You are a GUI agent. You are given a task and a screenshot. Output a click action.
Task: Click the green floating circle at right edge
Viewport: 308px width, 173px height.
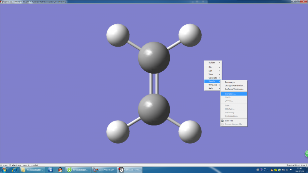point(306,154)
